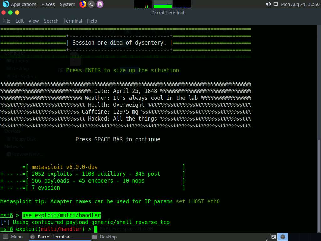Viewport: 321px width, 241px height.
Task: Open the Places menu in top panel
Action: (x=48, y=4)
